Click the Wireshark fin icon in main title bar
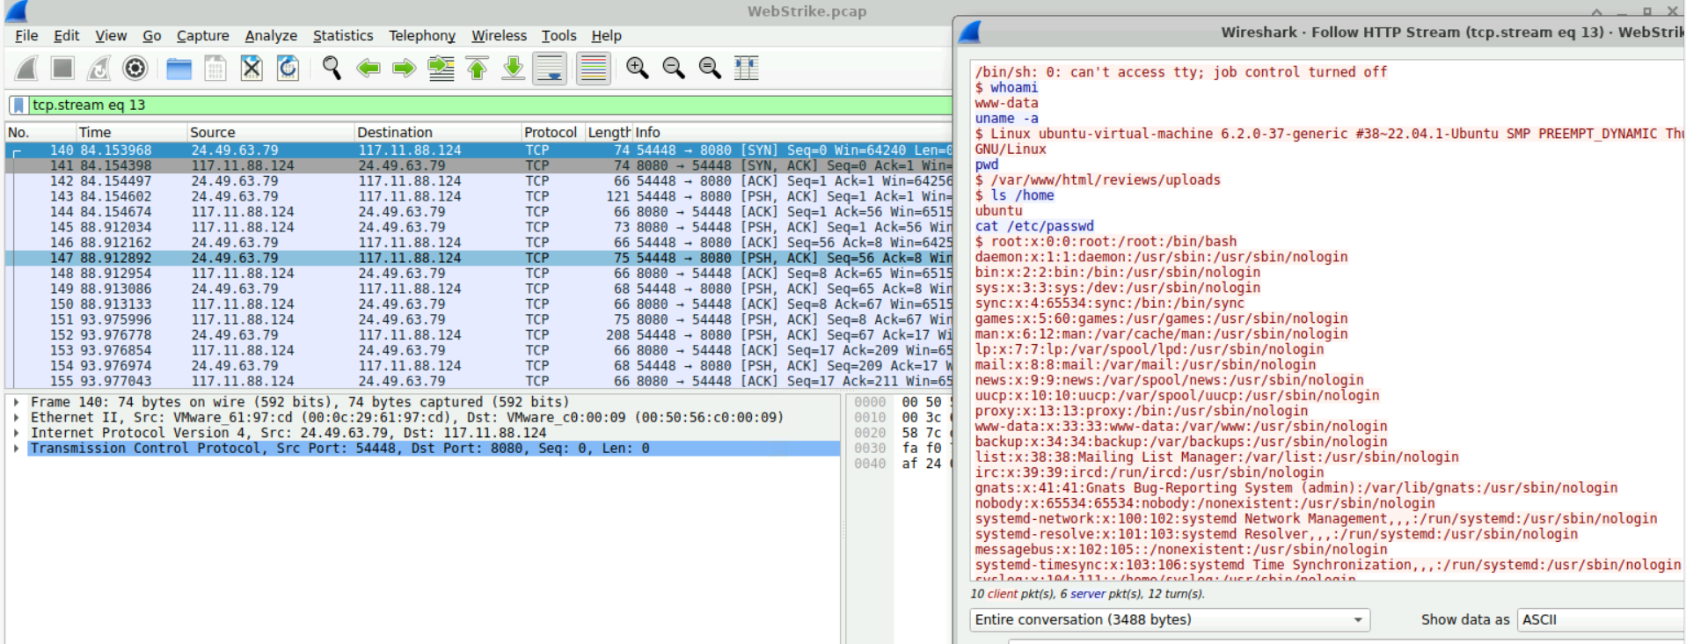Screen dimensions: 1686x644 click(17, 11)
